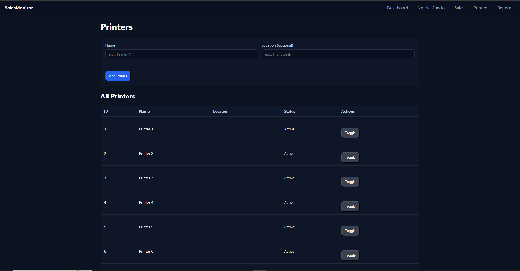Viewport: 520px width, 271px height.
Task: Go to Nozzle Checks page
Action: pos(431,8)
